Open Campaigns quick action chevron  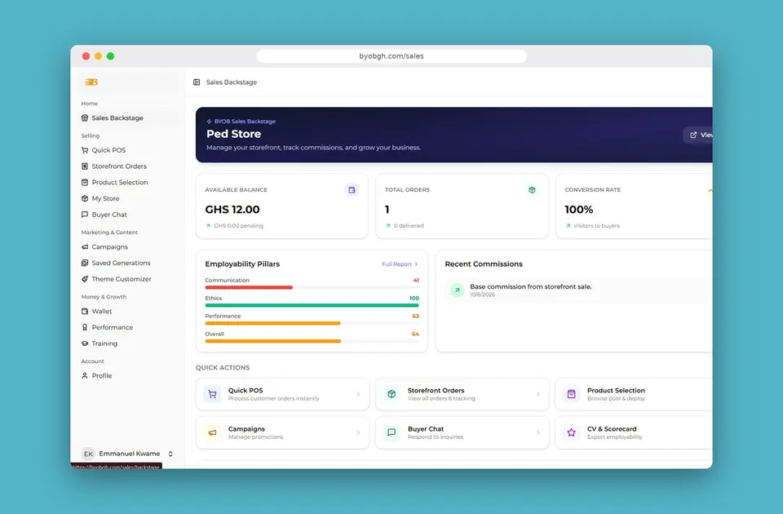click(358, 432)
